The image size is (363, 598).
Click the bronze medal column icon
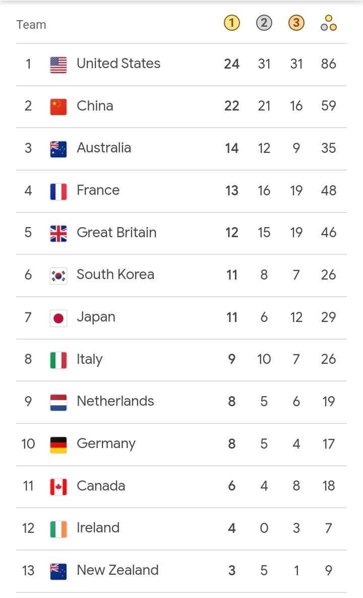(x=296, y=23)
